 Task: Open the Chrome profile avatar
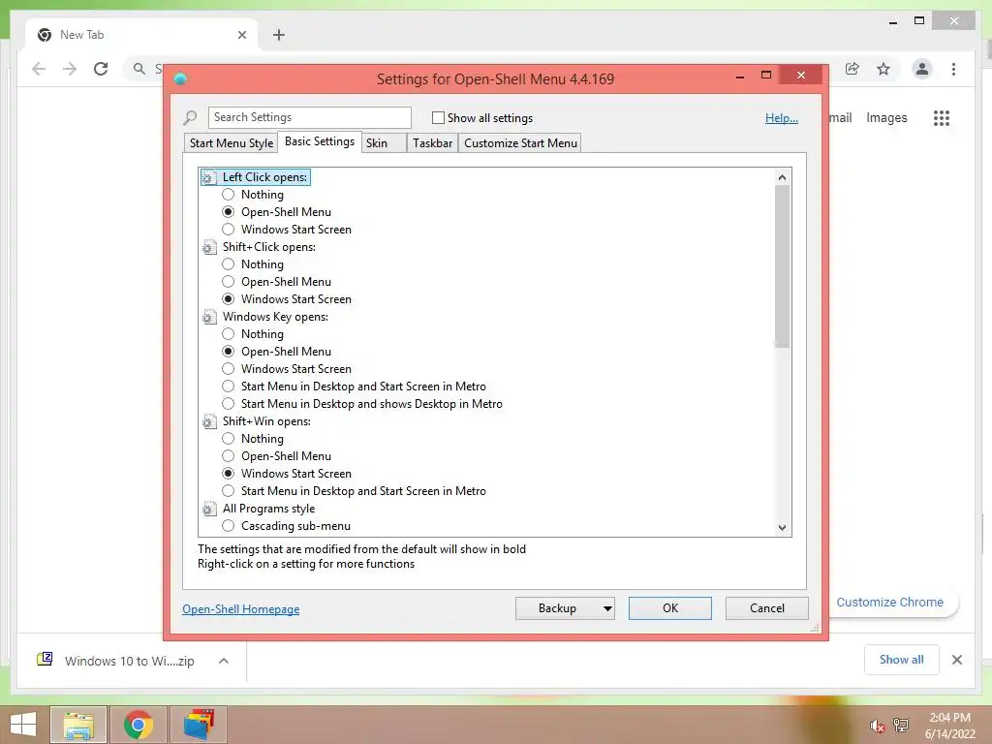[922, 69]
